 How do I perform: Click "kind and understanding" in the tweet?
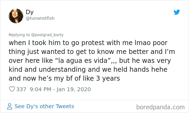(47, 70)
